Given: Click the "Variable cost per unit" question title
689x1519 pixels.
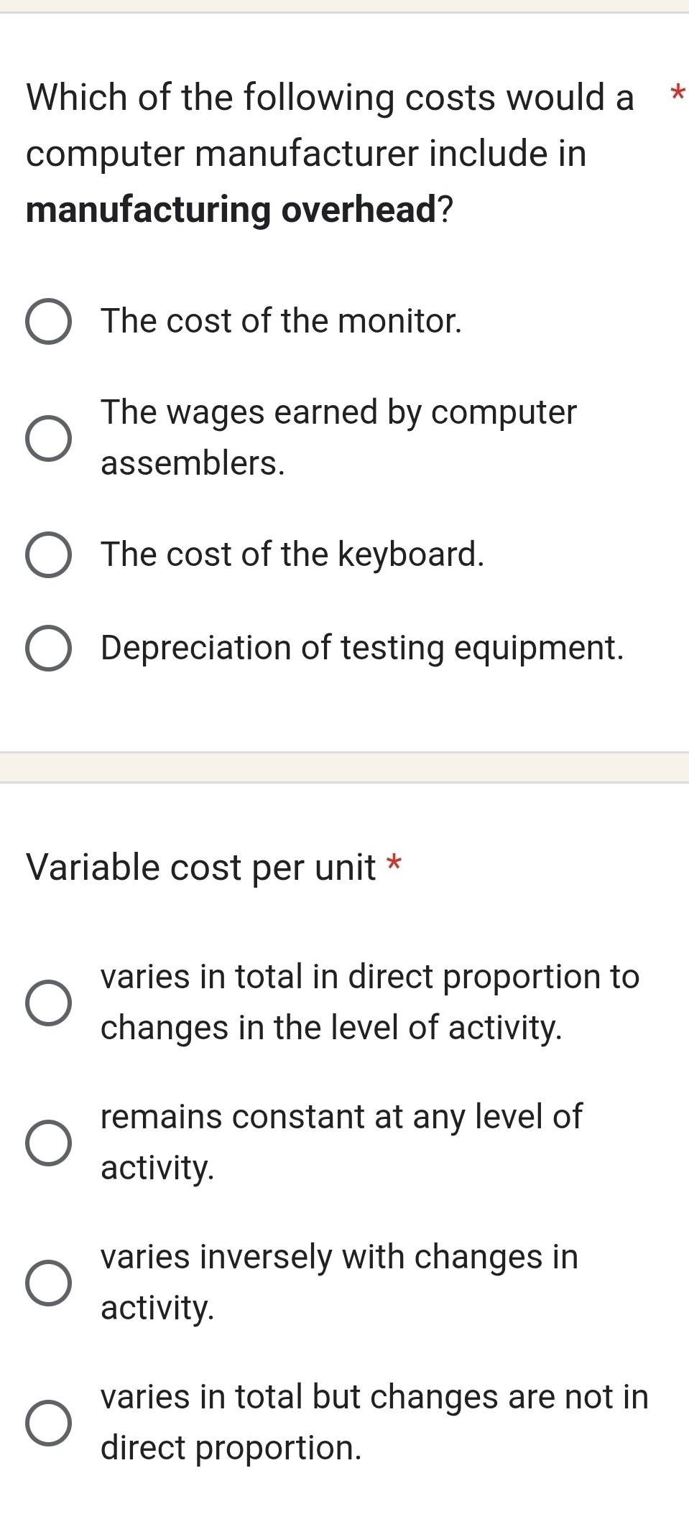Looking at the screenshot, I should click(x=201, y=868).
